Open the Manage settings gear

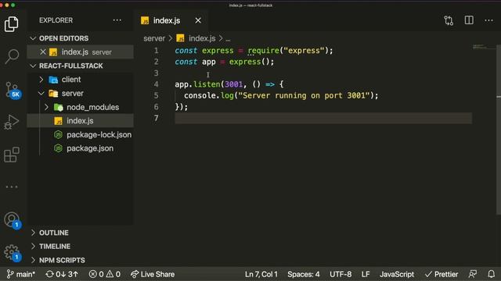pos(13,253)
